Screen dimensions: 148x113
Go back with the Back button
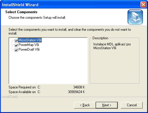click(85, 105)
